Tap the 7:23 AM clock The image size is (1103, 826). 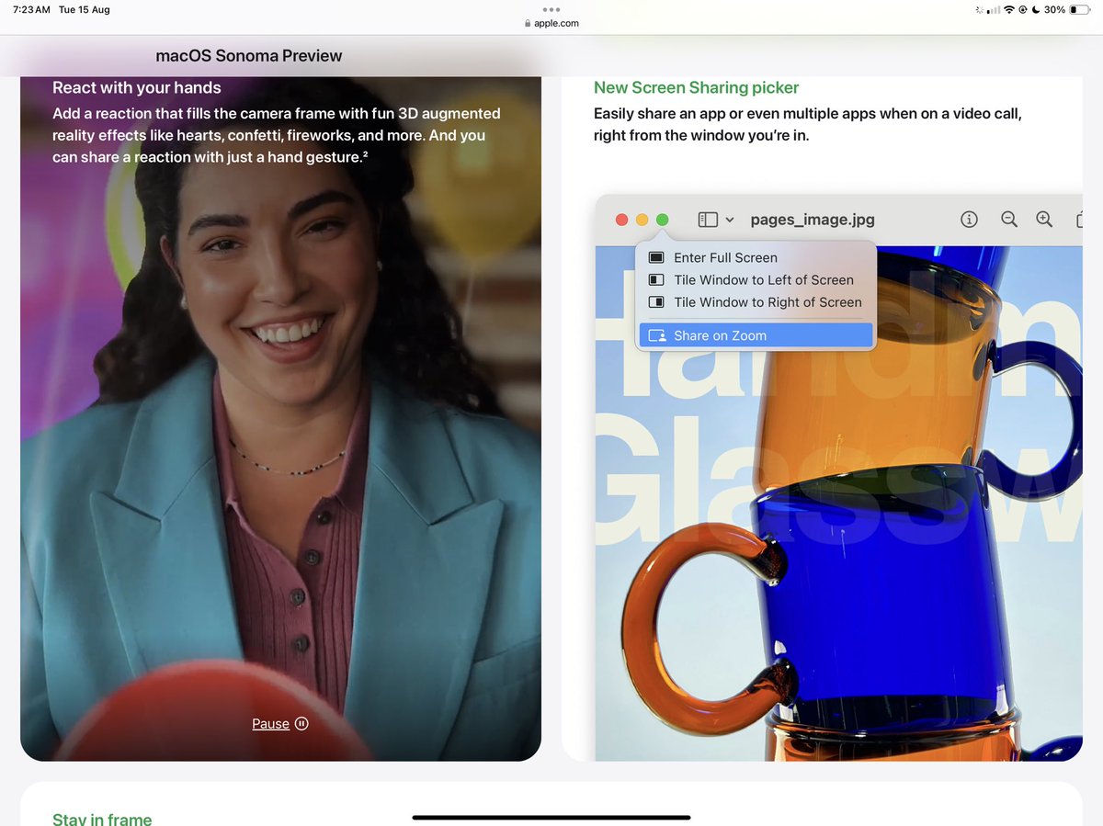[x=31, y=9]
